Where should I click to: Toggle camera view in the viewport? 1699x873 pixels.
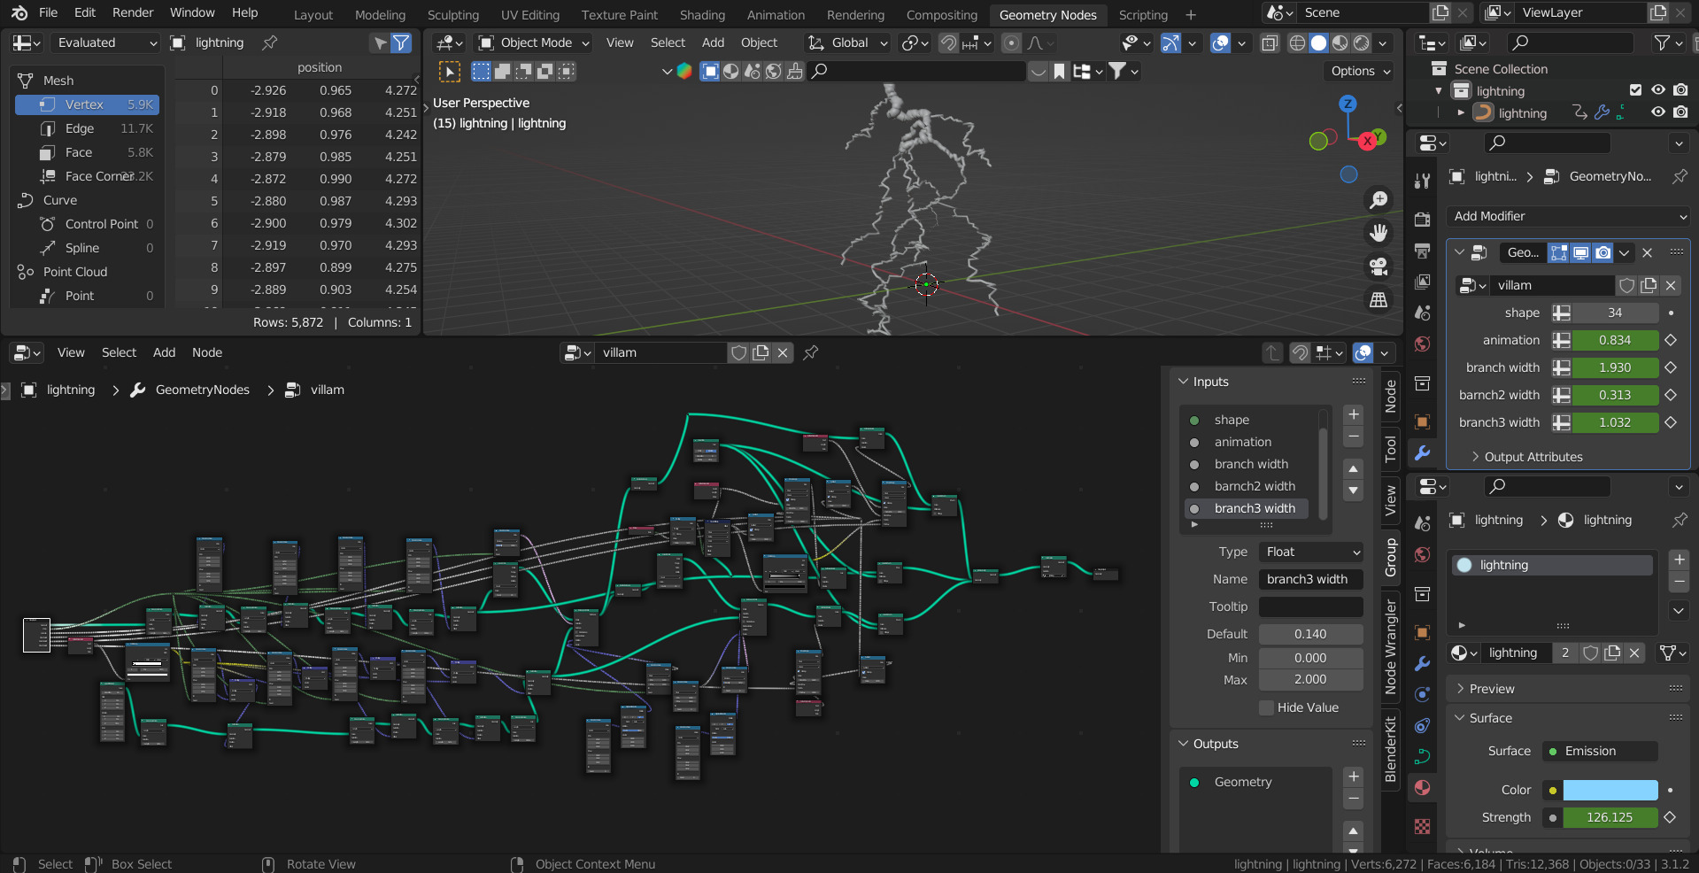click(1379, 267)
